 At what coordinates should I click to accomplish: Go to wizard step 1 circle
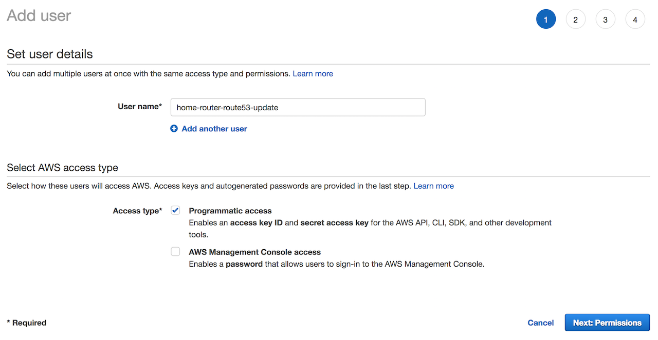tap(545, 19)
